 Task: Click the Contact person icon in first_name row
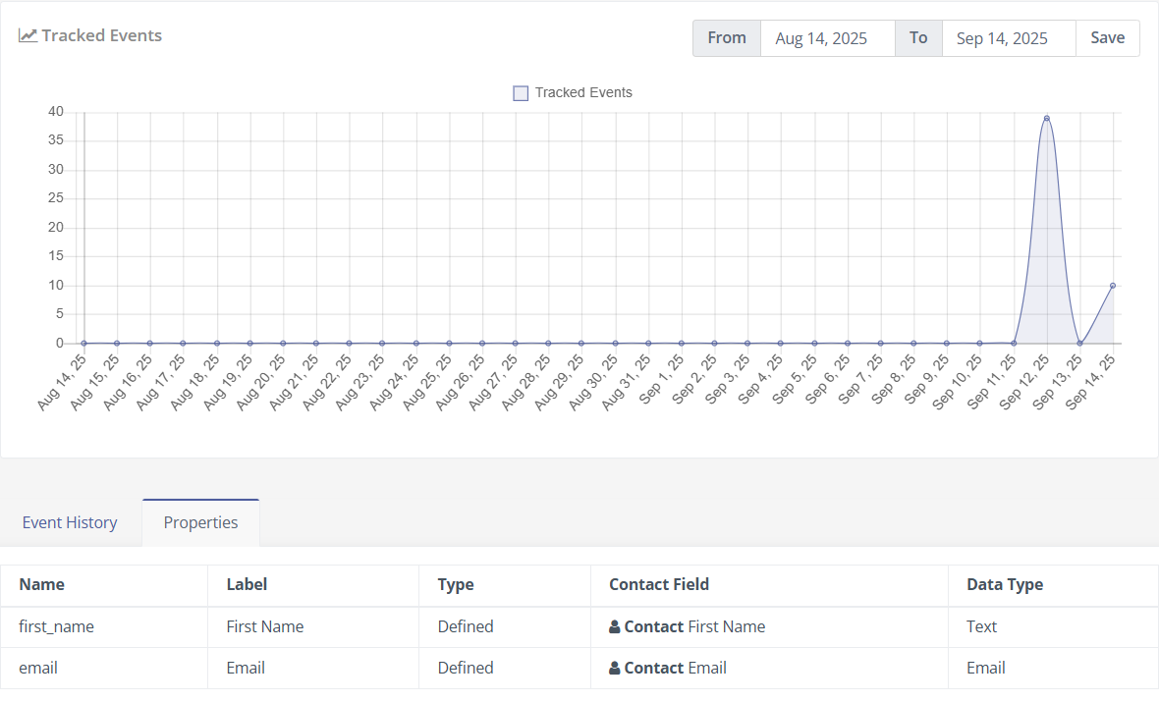coord(615,626)
